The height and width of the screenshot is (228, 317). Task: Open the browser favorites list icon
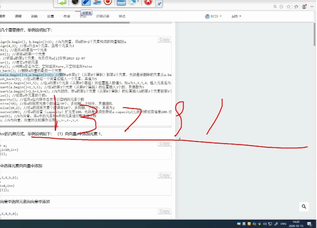tap(296, 7)
